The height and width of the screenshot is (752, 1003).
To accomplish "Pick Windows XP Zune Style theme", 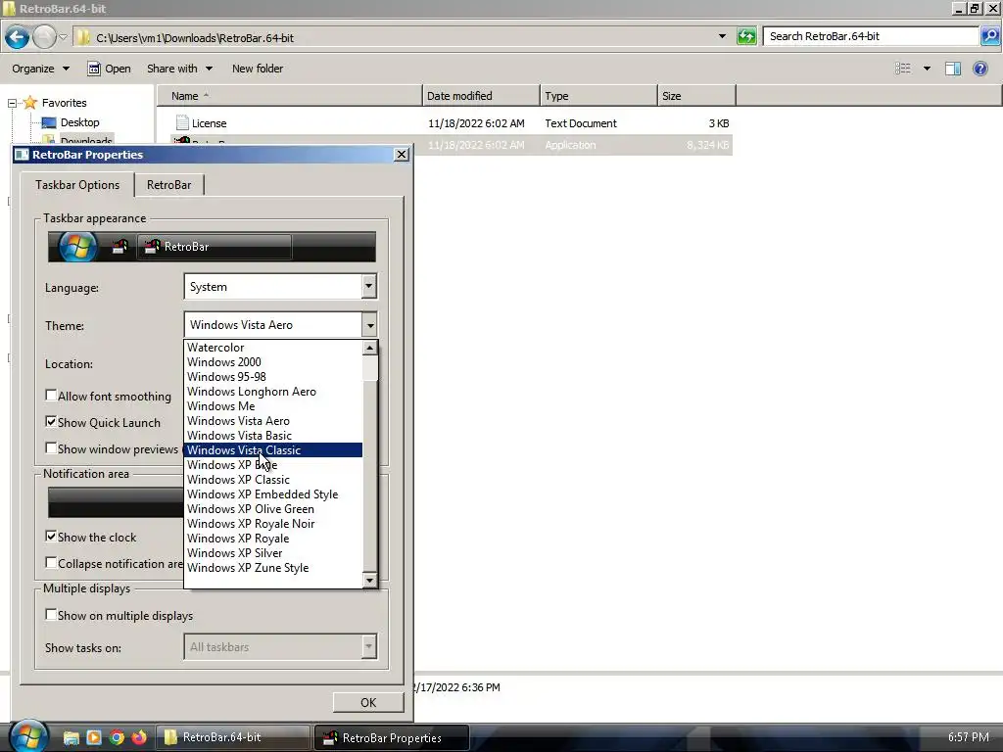I will tap(273, 568).
